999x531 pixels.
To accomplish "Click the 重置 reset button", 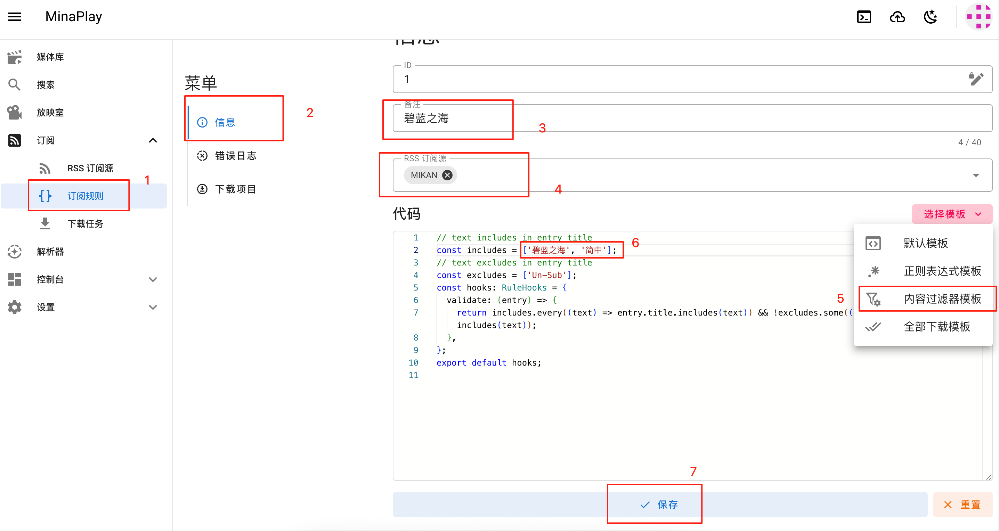I will pos(963,505).
